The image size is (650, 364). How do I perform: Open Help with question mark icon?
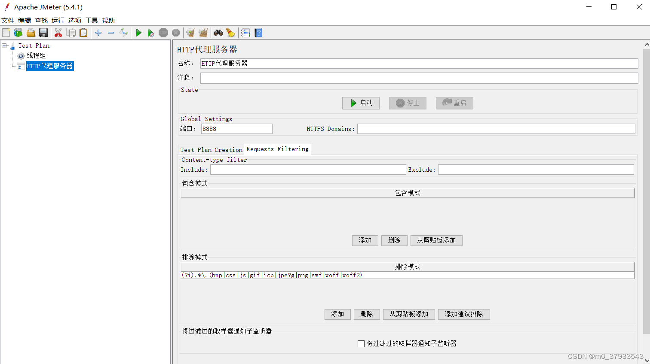tap(258, 33)
